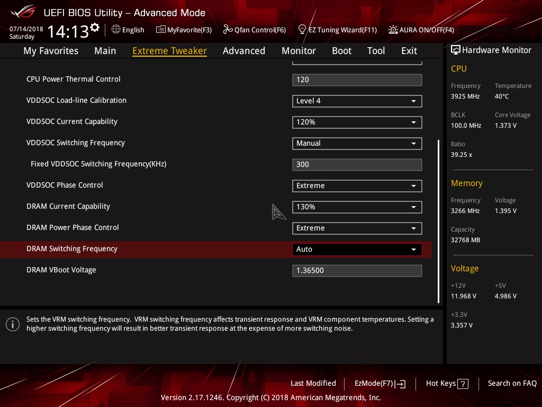The width and height of the screenshot is (542, 407).
Task: Click Search on FAQ link
Action: [512, 384]
